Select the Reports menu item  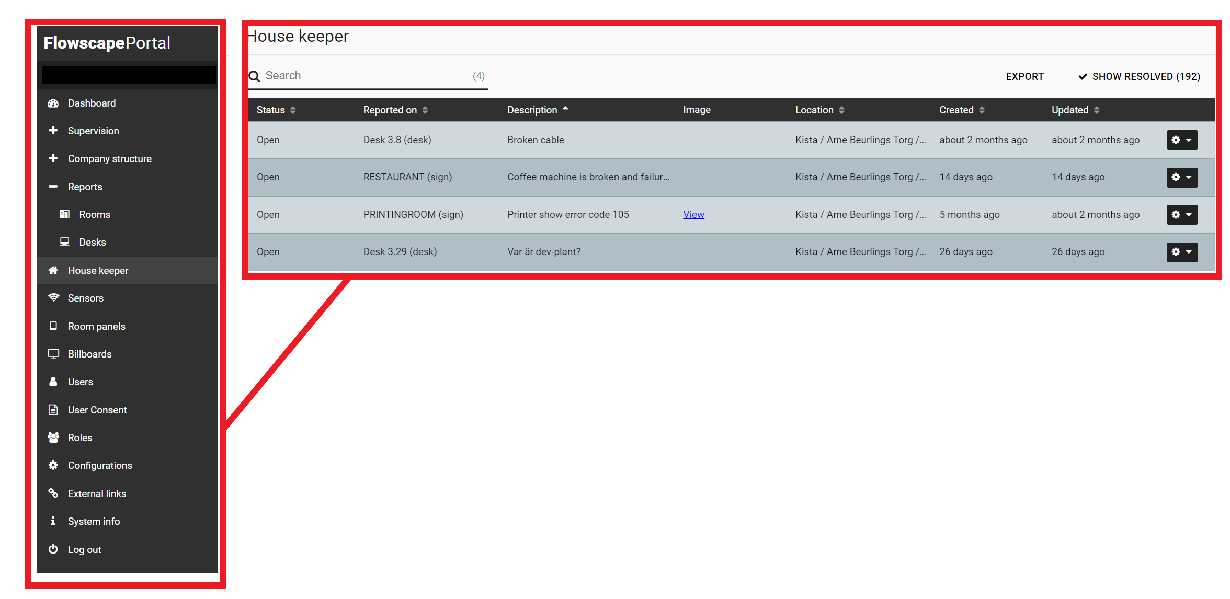click(x=85, y=187)
